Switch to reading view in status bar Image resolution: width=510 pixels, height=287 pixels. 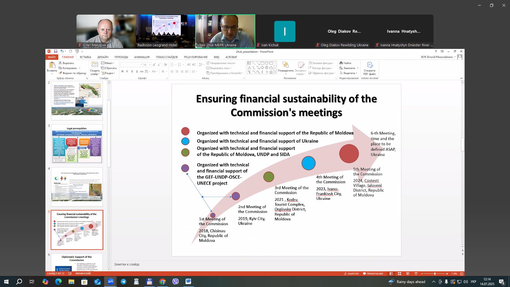pyautogui.click(x=408, y=274)
